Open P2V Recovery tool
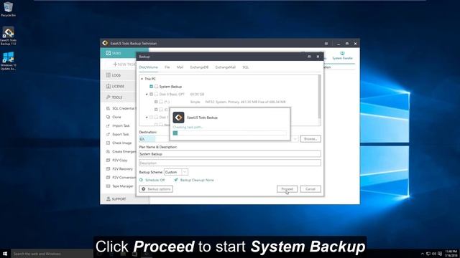This screenshot has height=258, width=460. point(119,169)
